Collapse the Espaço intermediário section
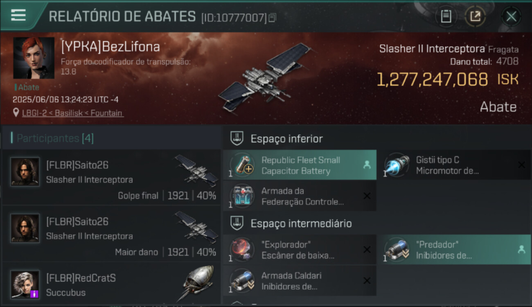Screen dimensions: 532x307 click(237, 223)
